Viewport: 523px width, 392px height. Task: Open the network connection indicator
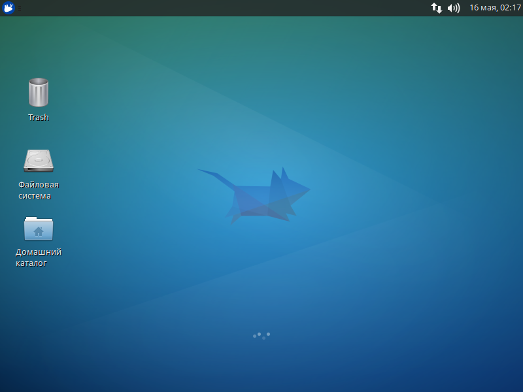click(x=436, y=8)
